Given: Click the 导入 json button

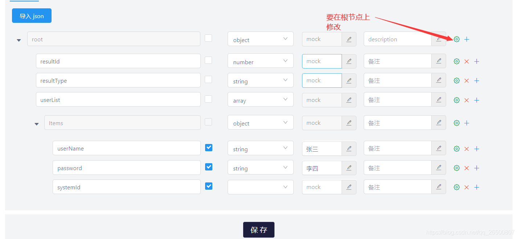Looking at the screenshot, I should (32, 16).
